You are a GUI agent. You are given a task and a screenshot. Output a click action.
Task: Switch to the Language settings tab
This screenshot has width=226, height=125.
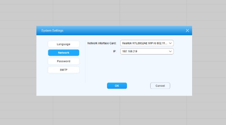(x=63, y=44)
